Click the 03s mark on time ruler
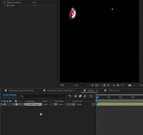Screen dimensions: 143x135 point(133,97)
